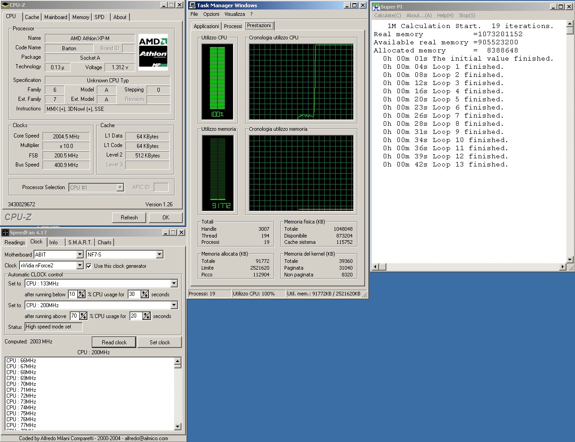575x442 pixels.
Task: Click the stepper beside the 20 seconds field
Action: [147, 316]
